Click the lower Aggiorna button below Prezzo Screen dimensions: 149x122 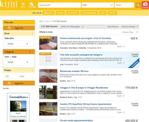pos(19,83)
